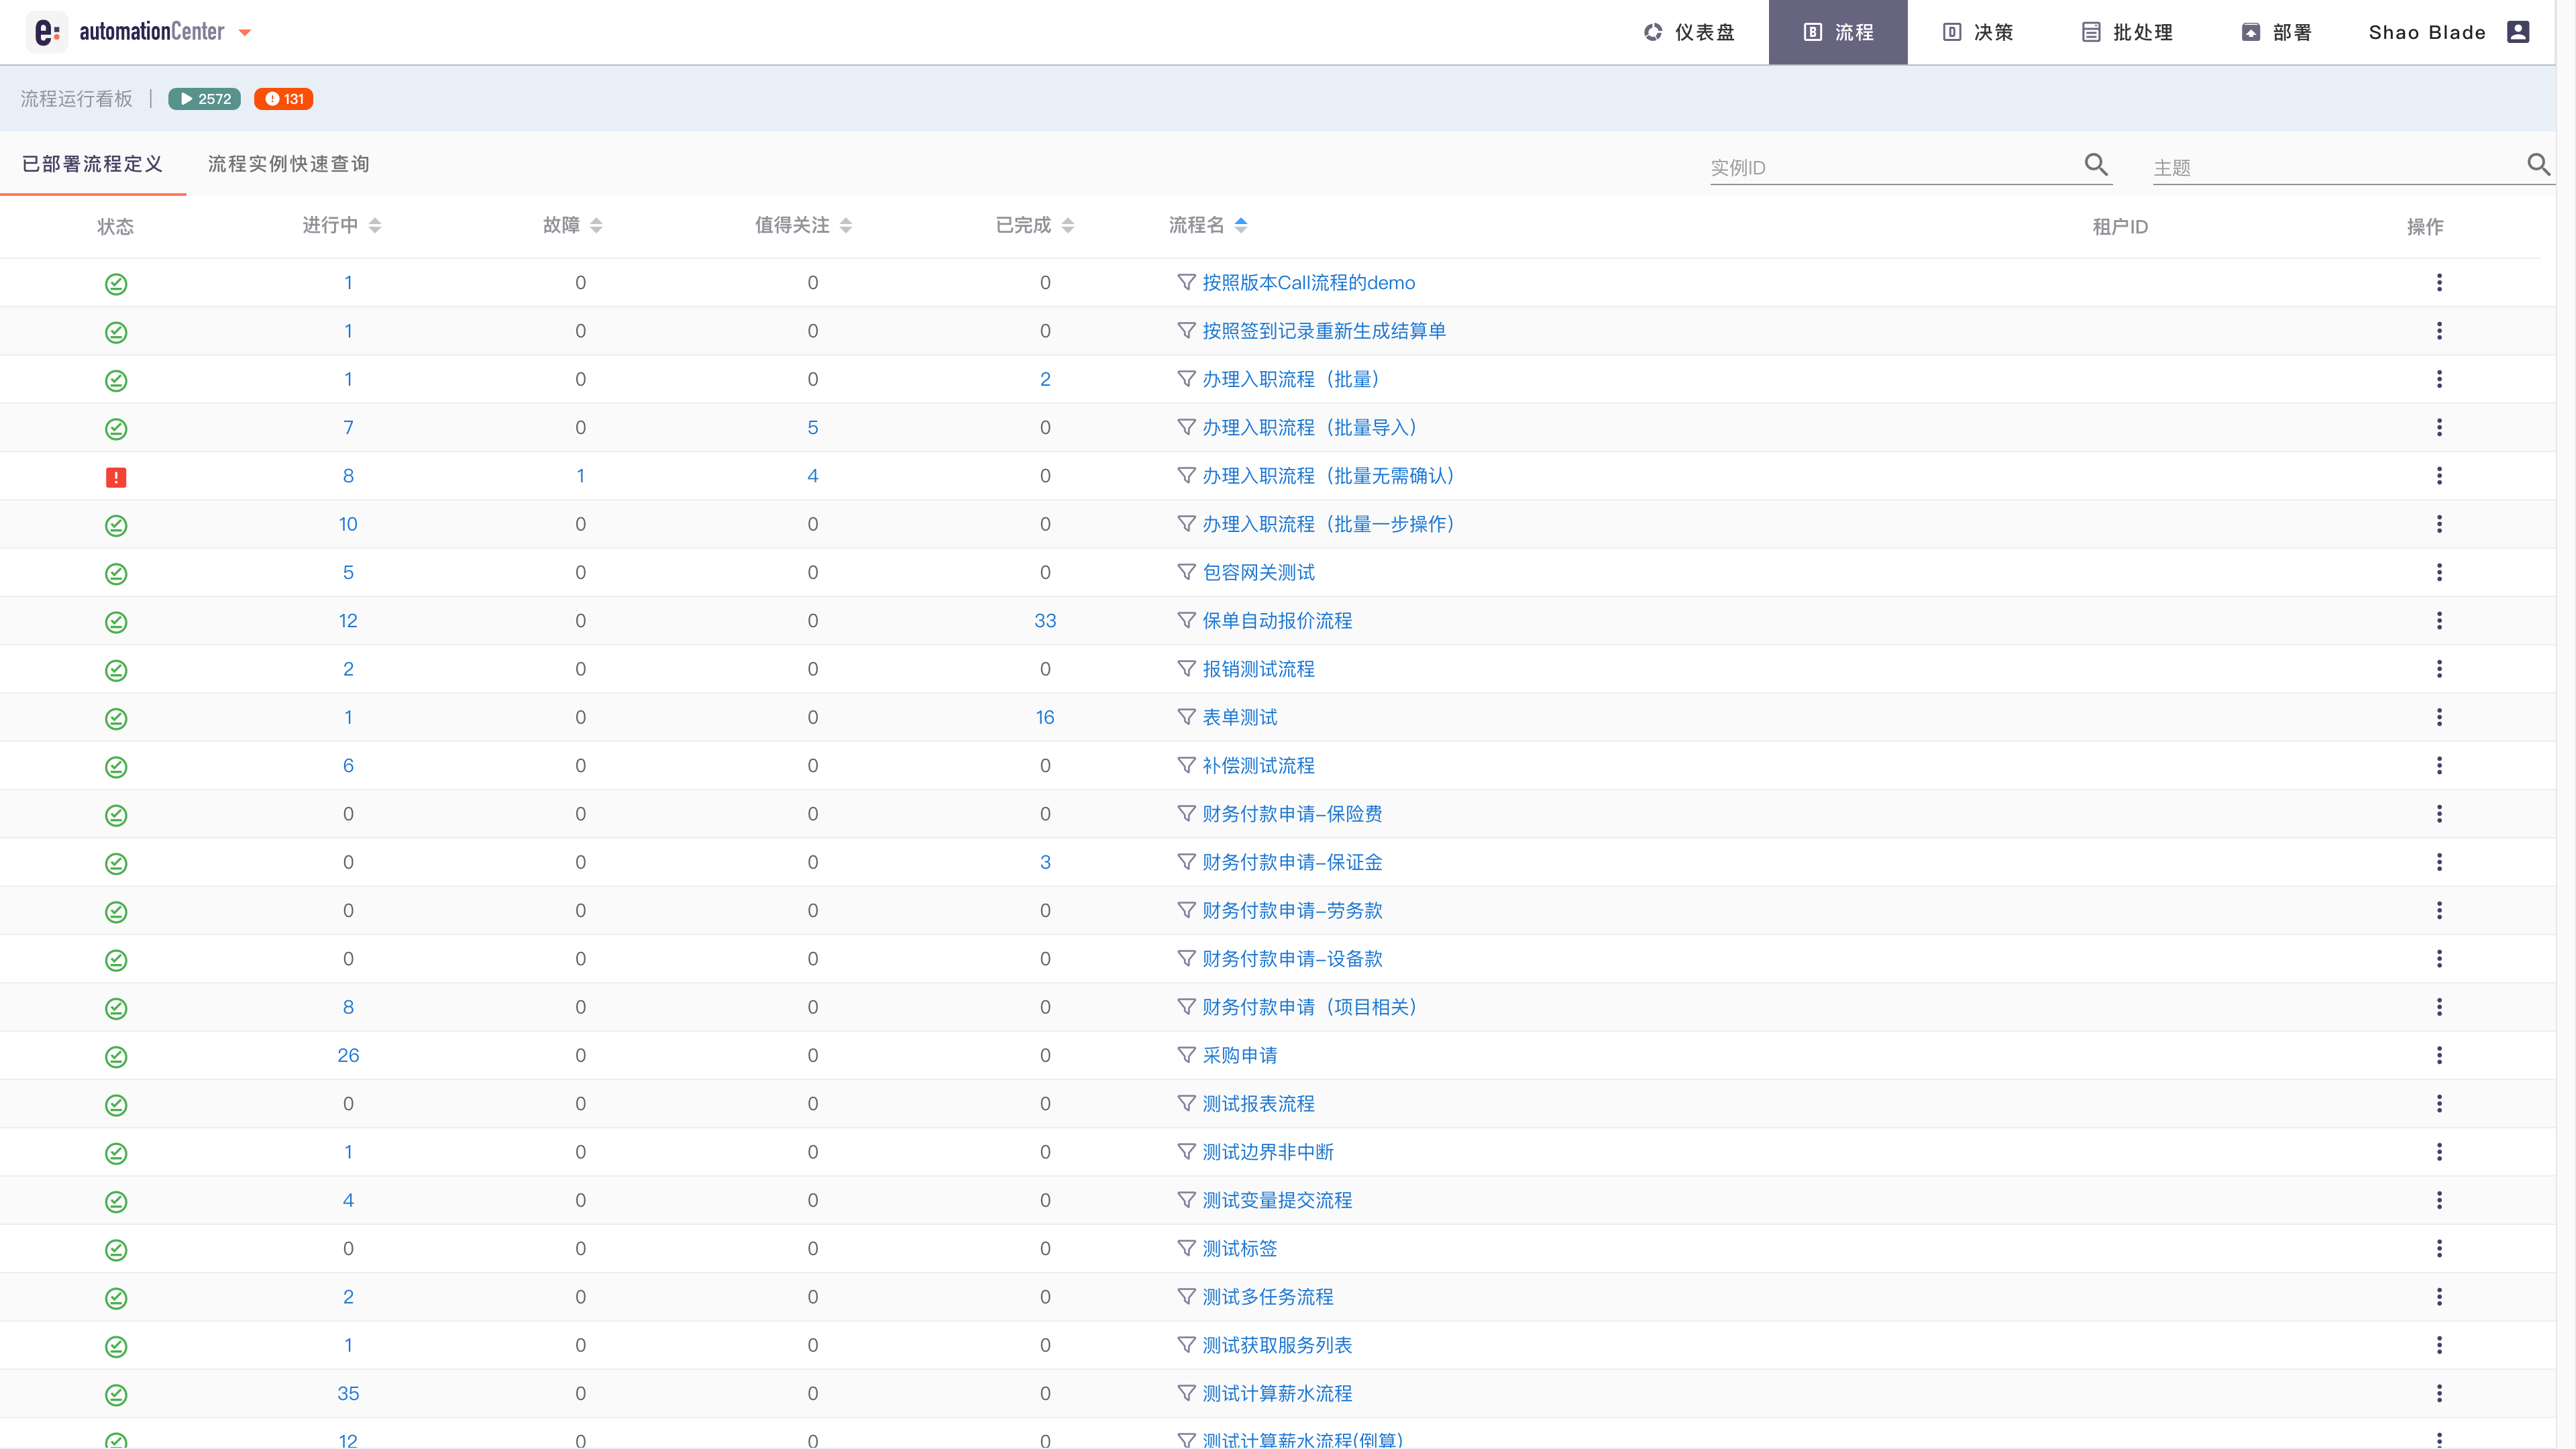This screenshot has width=2576, height=1449.
Task: Click filter icon for 表单测试
Action: tap(1186, 717)
